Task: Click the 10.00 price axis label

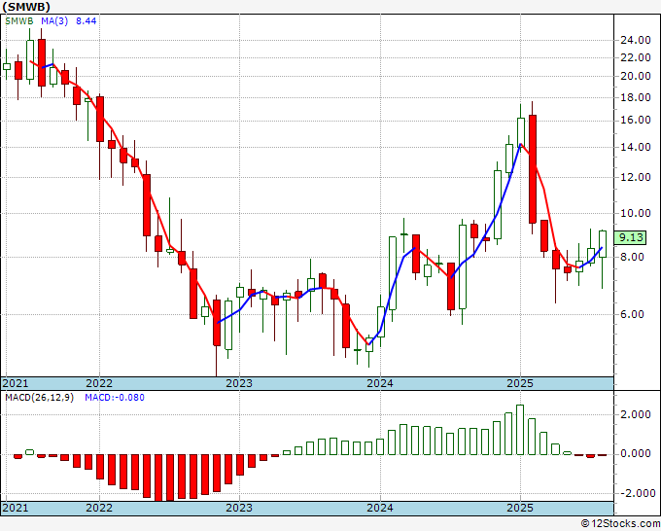Action: (x=636, y=213)
